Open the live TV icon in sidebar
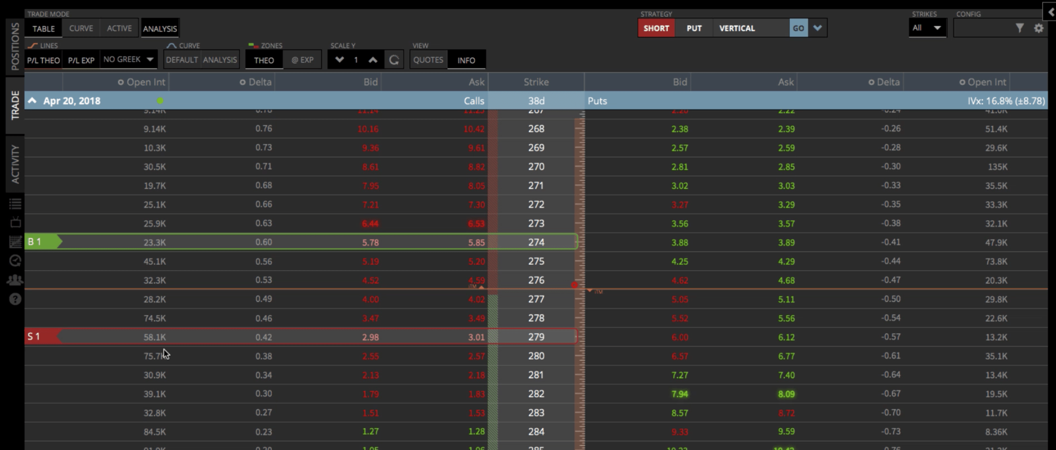Image resolution: width=1056 pixels, height=450 pixels. [x=15, y=222]
